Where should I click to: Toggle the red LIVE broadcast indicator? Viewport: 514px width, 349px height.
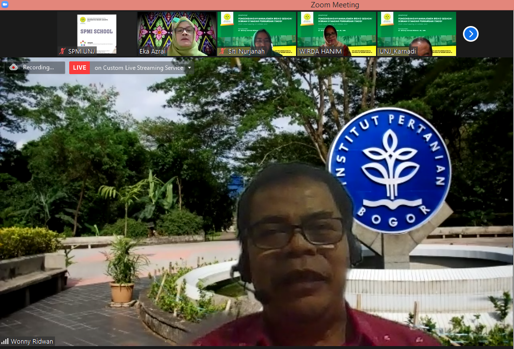coord(79,68)
